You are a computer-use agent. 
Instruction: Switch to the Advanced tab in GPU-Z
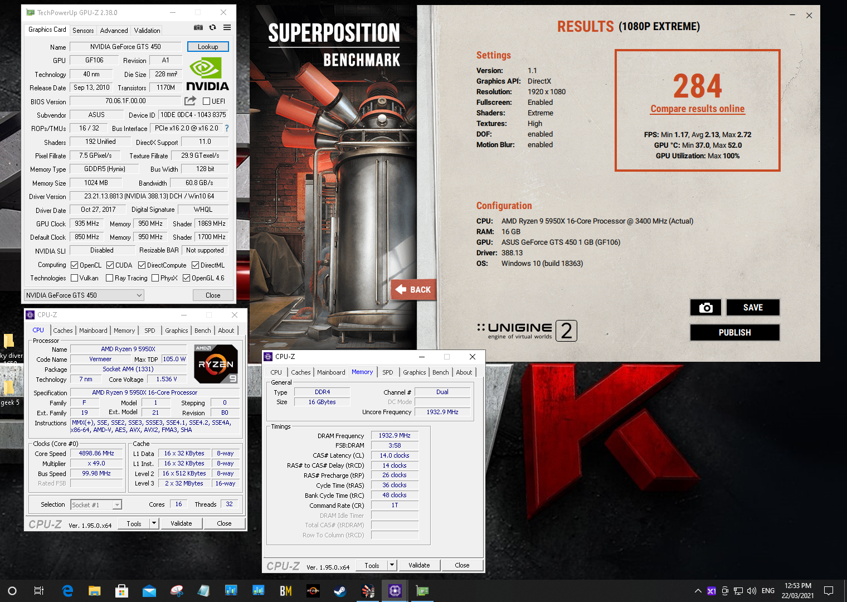(x=114, y=31)
